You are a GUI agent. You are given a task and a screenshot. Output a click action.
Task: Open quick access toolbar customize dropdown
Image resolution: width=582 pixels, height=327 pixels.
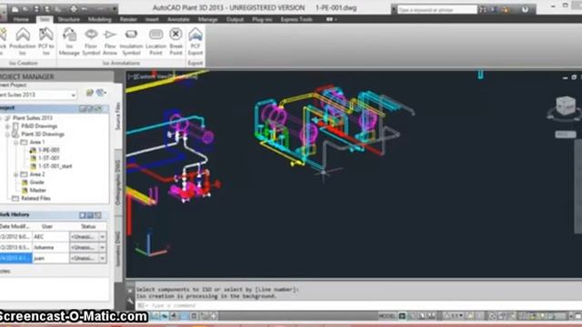click(115, 9)
